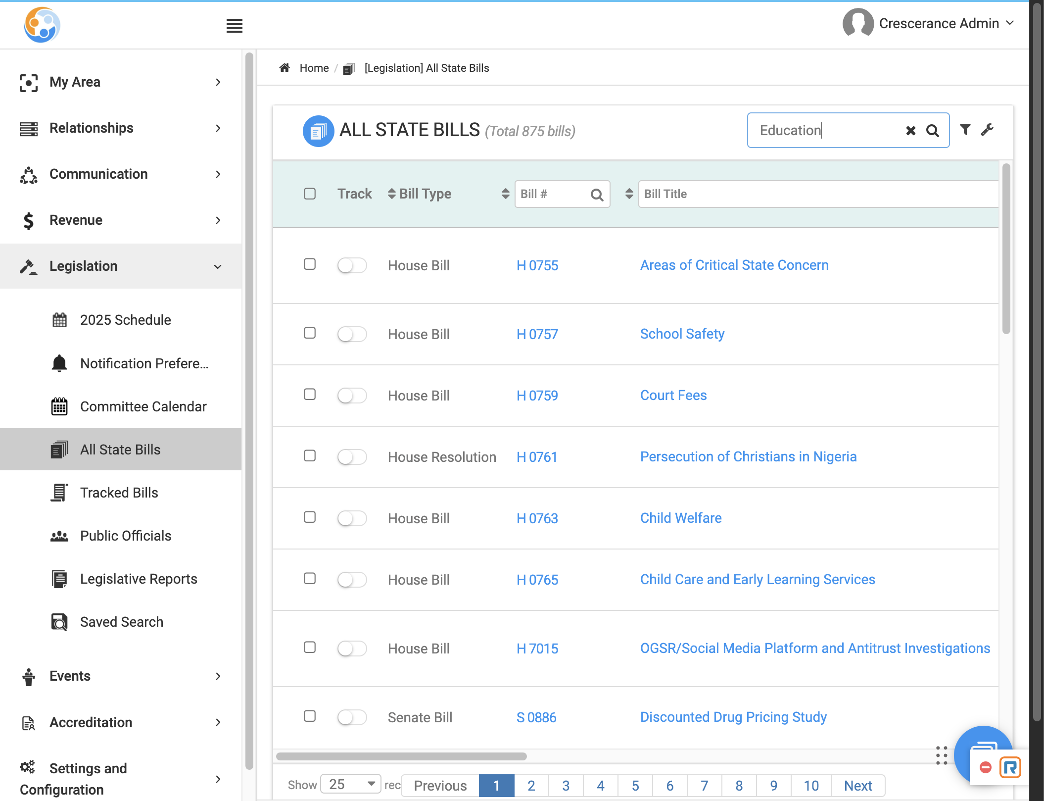Open Tracked Bills in sidebar
The image size is (1044, 801).
pos(119,493)
